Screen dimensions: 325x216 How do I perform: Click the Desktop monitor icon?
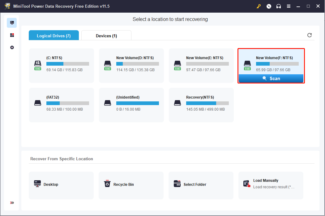pos(37,184)
